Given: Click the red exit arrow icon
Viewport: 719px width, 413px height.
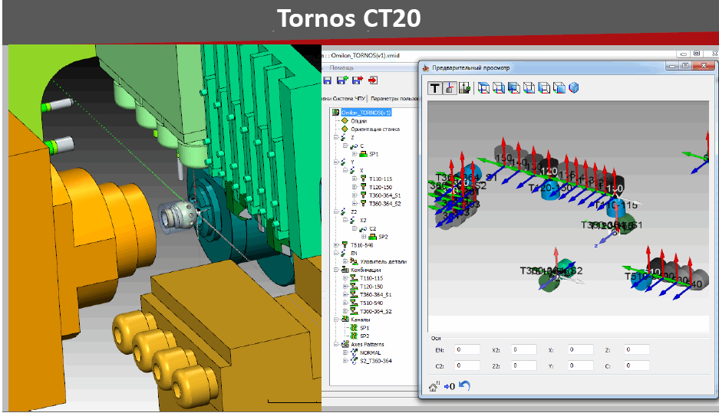Looking at the screenshot, I should [372, 80].
